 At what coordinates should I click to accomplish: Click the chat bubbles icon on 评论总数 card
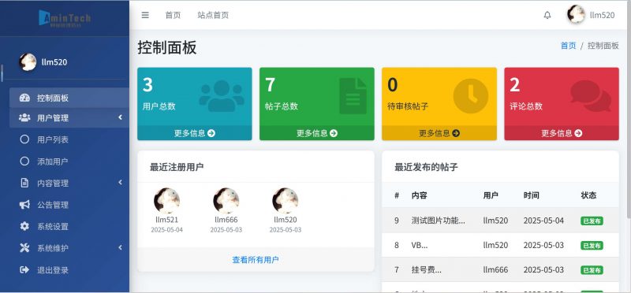pos(591,96)
